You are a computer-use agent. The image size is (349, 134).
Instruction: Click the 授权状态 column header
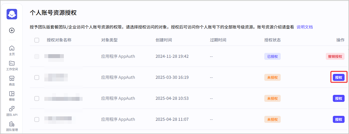click(x=272, y=40)
